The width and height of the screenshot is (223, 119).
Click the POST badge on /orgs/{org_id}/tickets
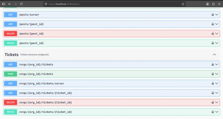10,74
